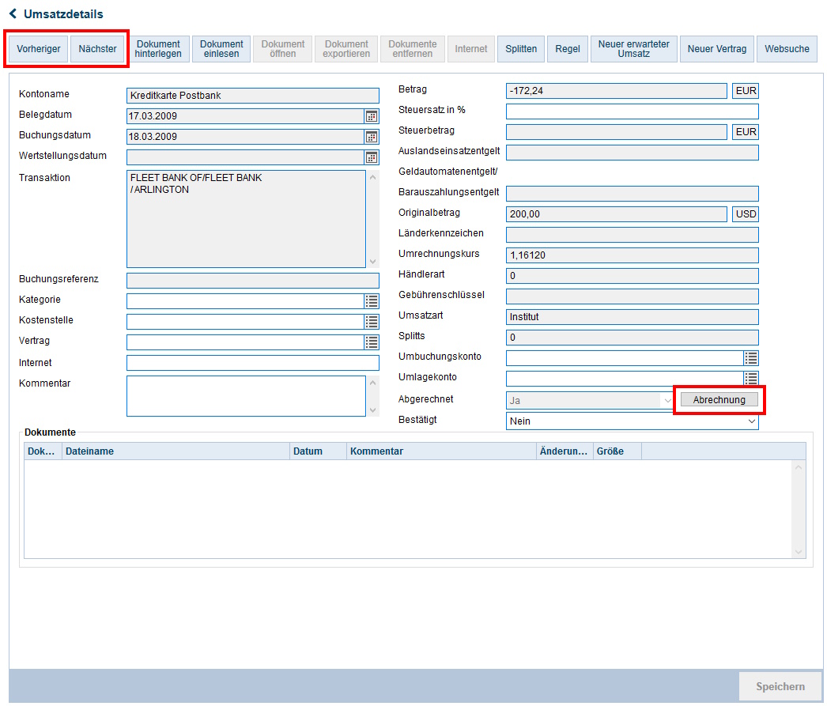Click the Größe column header
This screenshot has height=706, width=827.
coord(617,451)
